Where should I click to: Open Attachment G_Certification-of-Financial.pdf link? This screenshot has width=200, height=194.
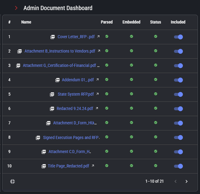59,65
